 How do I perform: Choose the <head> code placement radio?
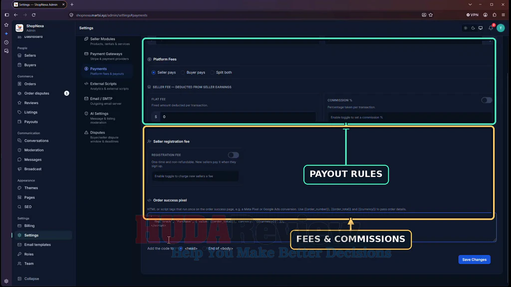[181, 249]
